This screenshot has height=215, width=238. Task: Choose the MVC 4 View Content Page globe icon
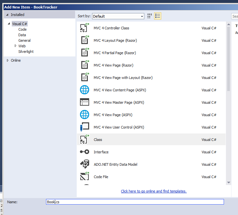[x=85, y=90]
